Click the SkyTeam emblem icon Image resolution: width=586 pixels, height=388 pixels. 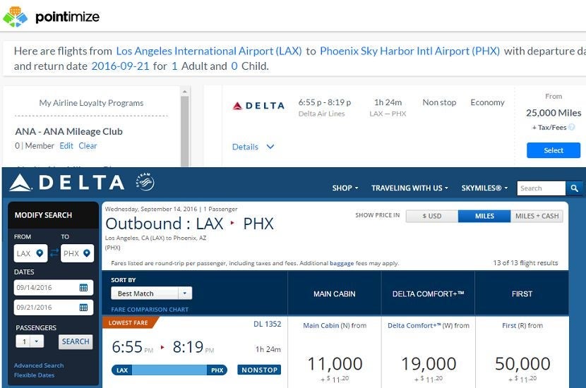click(145, 183)
